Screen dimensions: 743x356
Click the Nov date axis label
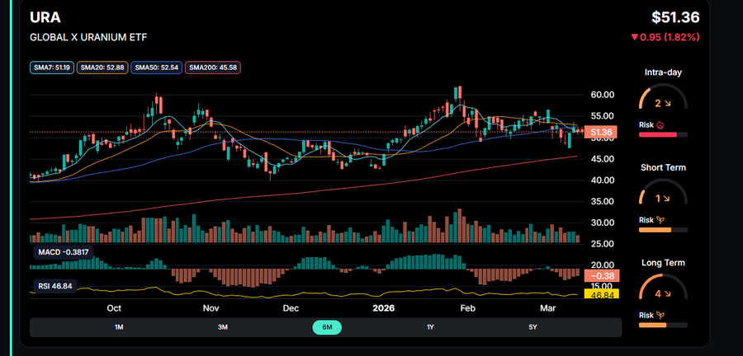[211, 308]
